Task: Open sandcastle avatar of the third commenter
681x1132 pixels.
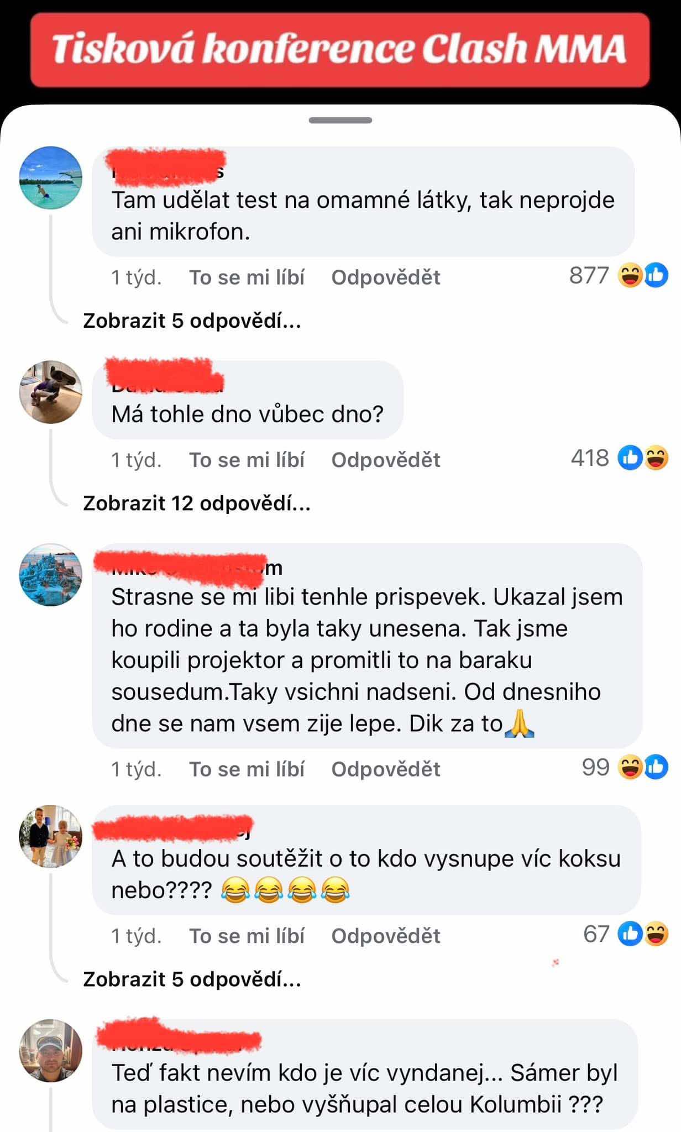Action: (51, 575)
